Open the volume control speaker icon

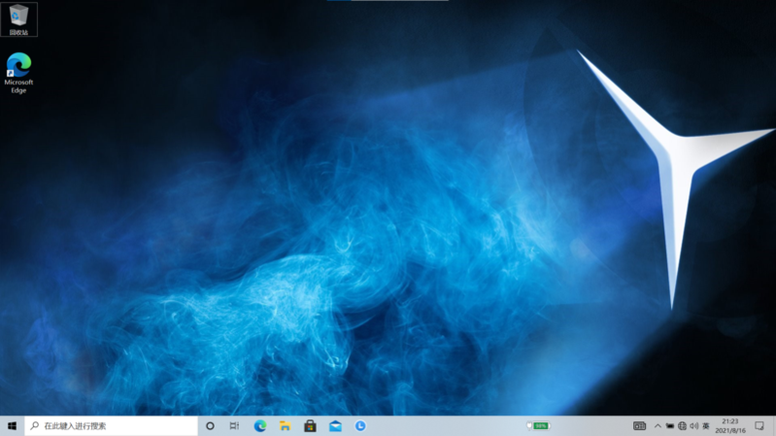[x=693, y=426]
